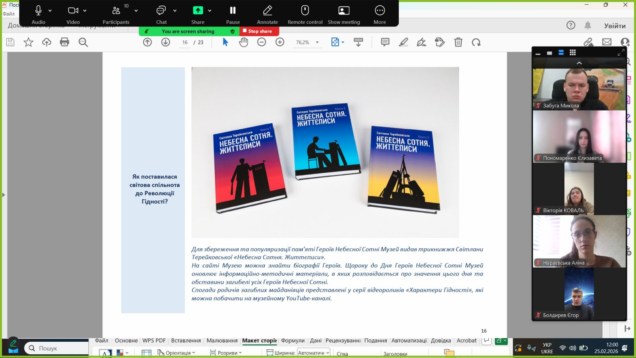The height and width of the screenshot is (358, 636).
Task: Open the Орієнтація dropdown
Action: pyautogui.click(x=176, y=353)
